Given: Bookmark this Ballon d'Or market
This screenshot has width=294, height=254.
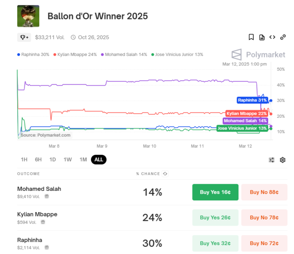Looking at the screenshot, I should point(251,37).
